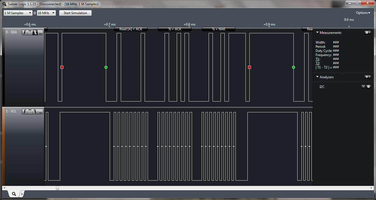This screenshot has width=376, height=200.
Task: Collapse the Measurements section
Action: [317, 32]
